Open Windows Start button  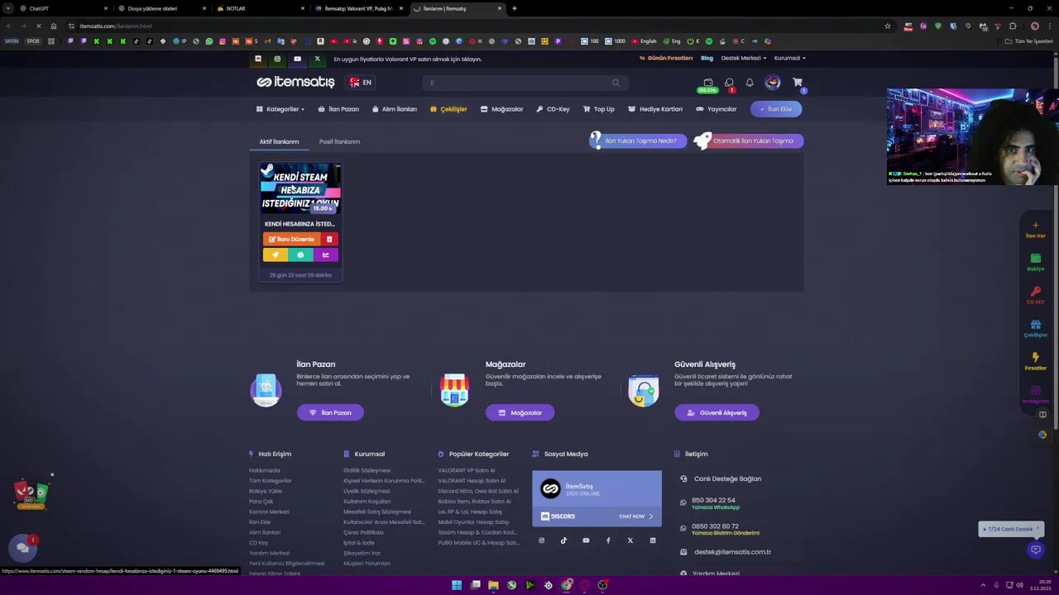coord(457,585)
